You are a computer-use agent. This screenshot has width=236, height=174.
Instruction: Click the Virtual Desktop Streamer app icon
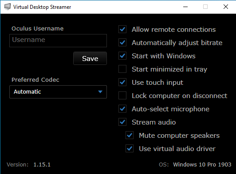pyautogui.click(x=8, y=7)
